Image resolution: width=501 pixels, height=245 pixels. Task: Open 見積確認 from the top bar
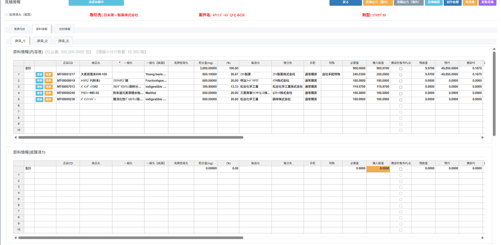coord(434,2)
